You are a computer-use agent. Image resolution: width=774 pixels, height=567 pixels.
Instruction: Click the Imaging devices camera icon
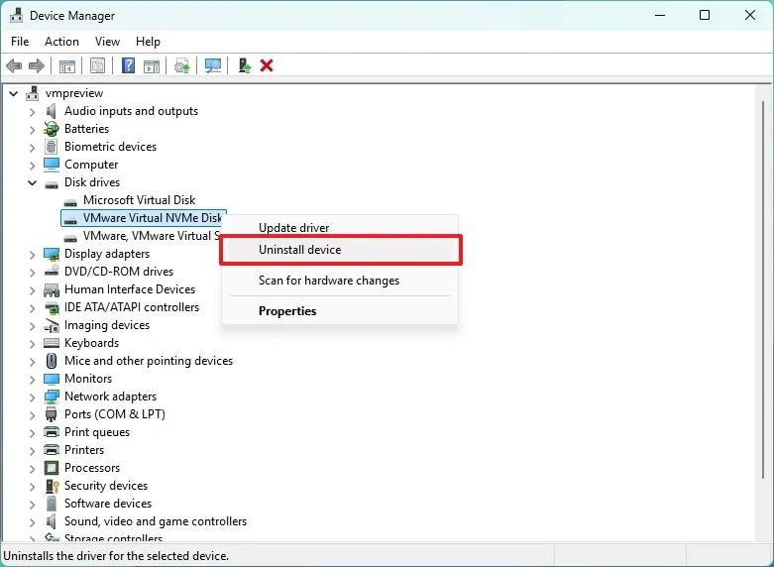[52, 325]
